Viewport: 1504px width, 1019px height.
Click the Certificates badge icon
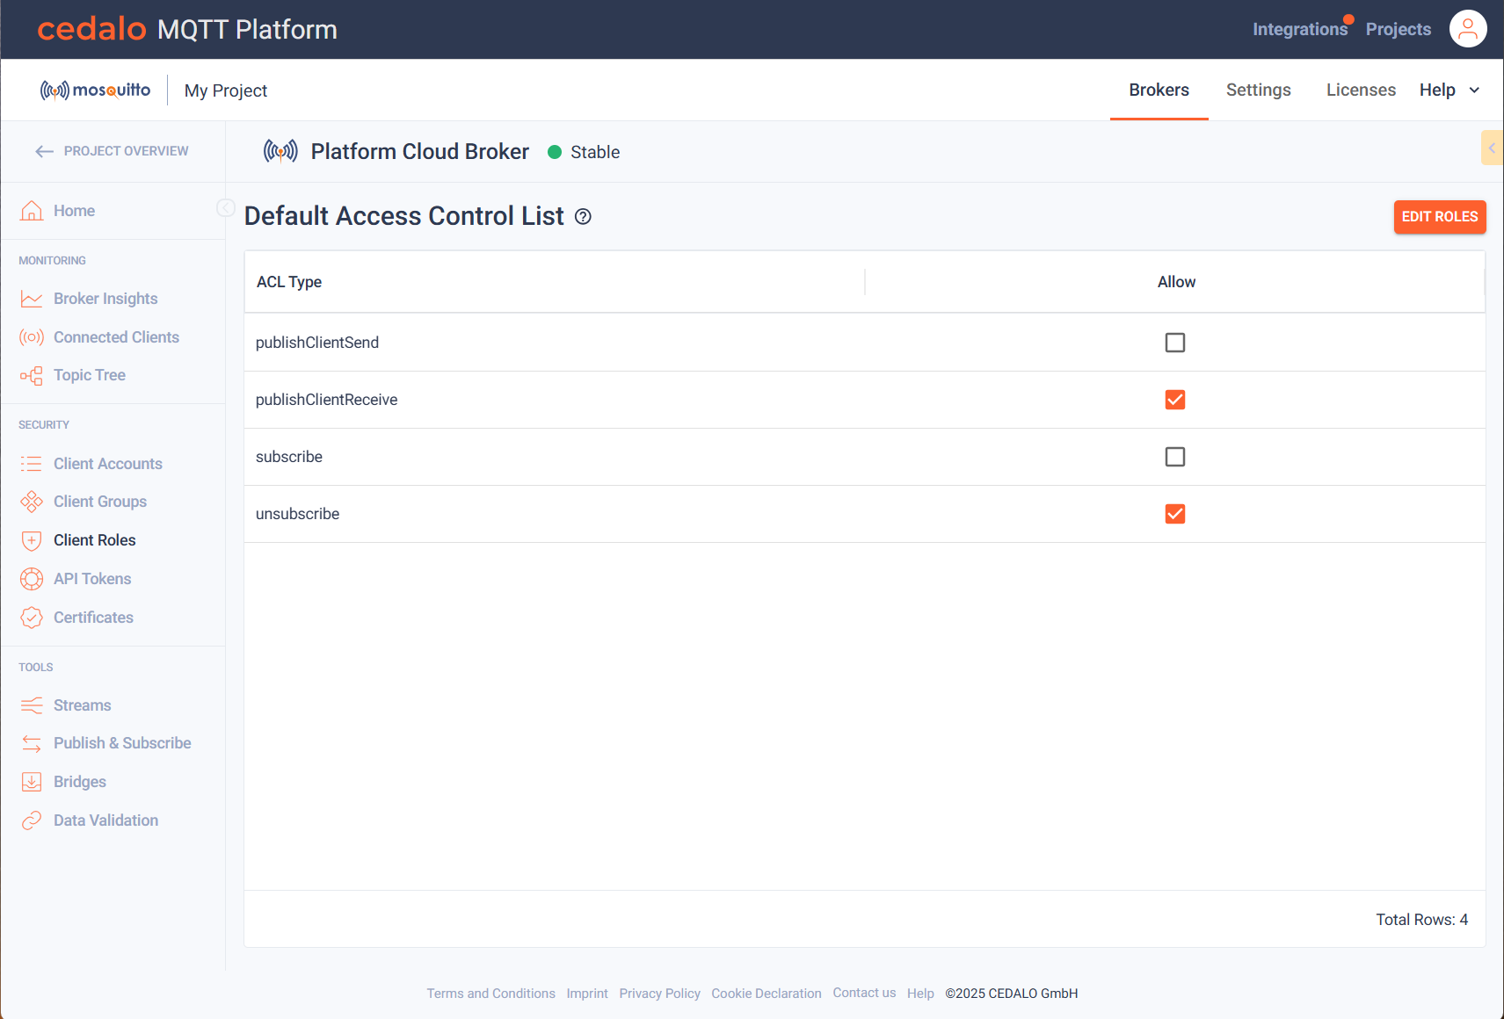[x=32, y=618]
